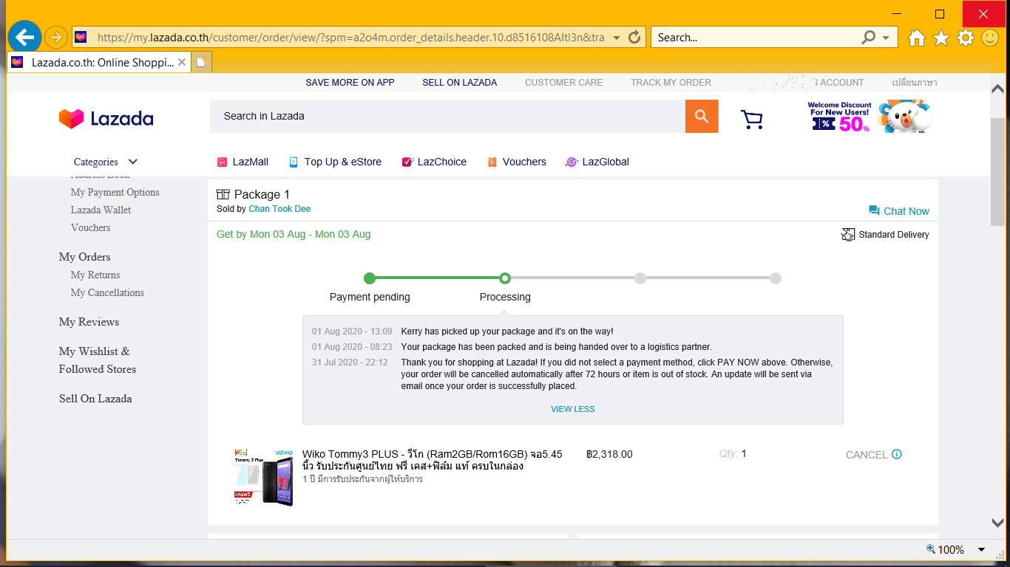Image resolution: width=1010 pixels, height=567 pixels.
Task: Click the CANCEL order link
Action: (867, 455)
